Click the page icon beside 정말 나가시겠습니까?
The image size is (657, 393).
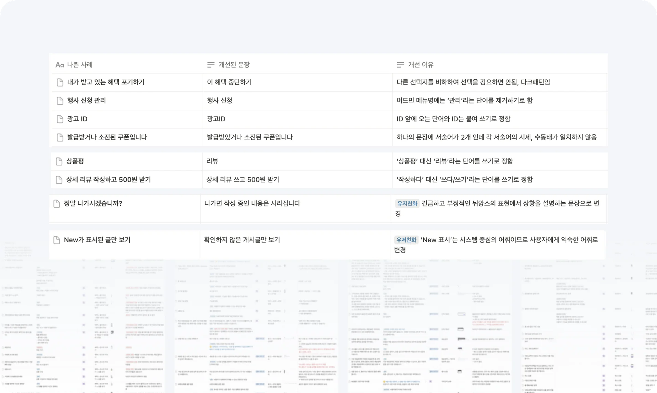click(x=57, y=204)
